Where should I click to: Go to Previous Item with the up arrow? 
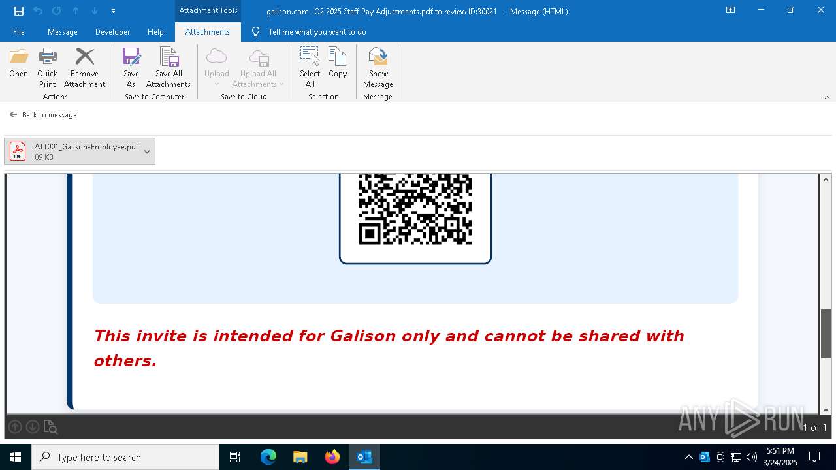(76, 11)
